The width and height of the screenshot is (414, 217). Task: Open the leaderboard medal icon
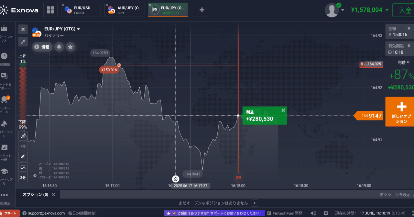click(x=4, y=99)
